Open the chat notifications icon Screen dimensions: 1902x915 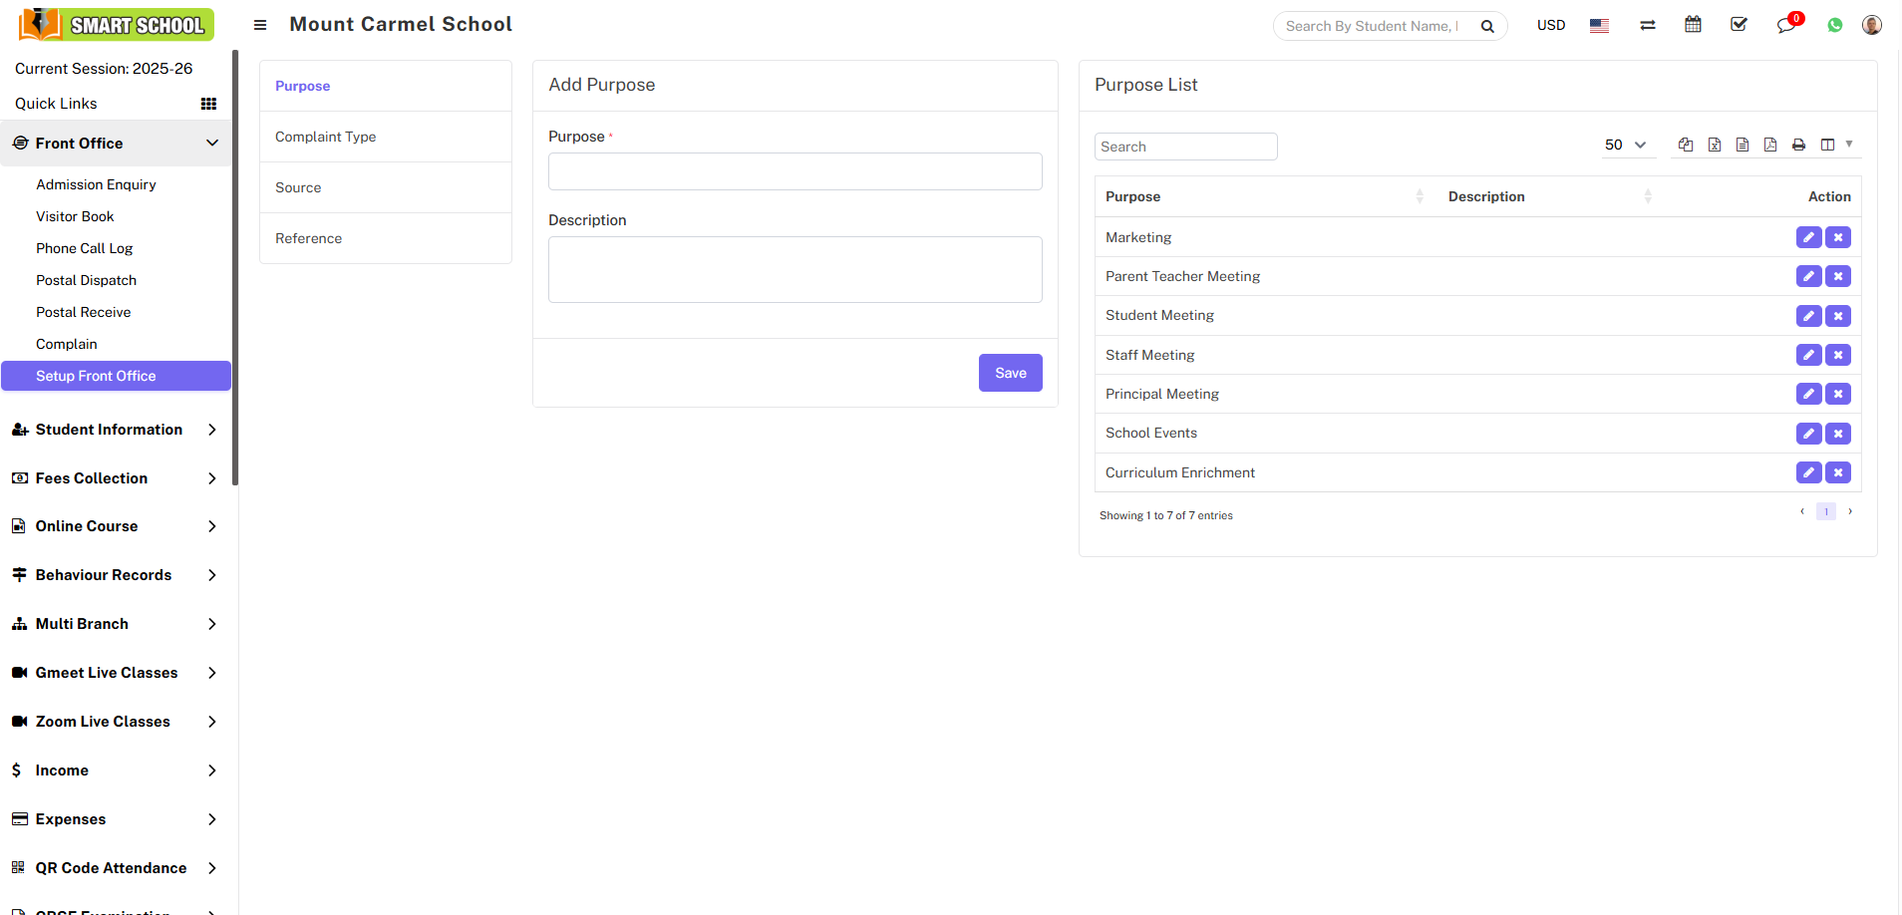click(x=1785, y=25)
